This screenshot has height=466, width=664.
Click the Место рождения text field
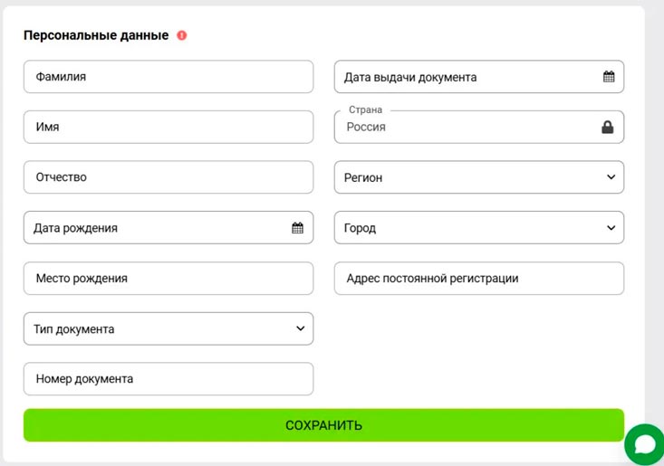[168, 279]
